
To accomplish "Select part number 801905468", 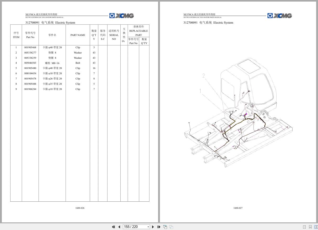I will coord(30,47).
